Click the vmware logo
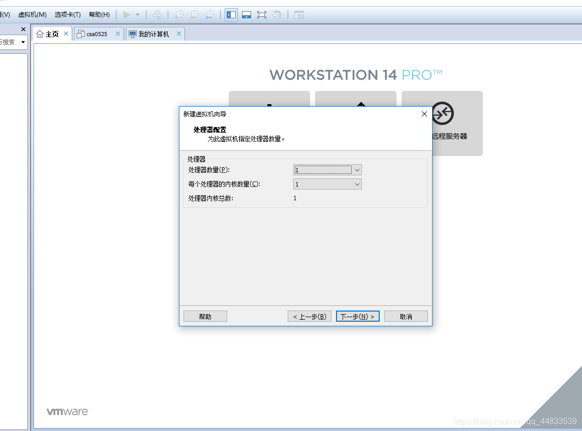The width and height of the screenshot is (582, 431). [67, 412]
